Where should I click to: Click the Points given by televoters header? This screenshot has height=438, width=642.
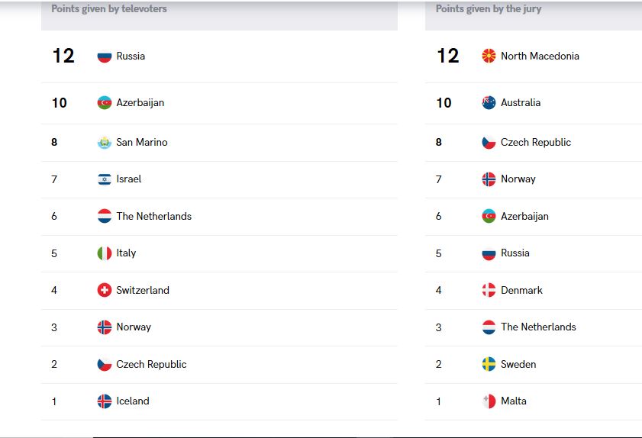109,8
